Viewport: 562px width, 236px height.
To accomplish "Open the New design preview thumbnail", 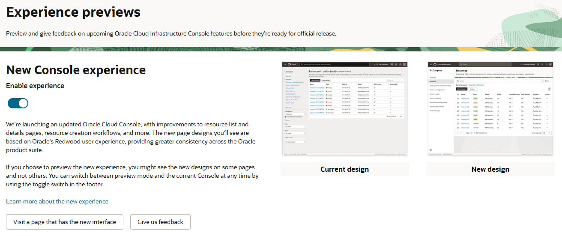I will pyautogui.click(x=490, y=108).
